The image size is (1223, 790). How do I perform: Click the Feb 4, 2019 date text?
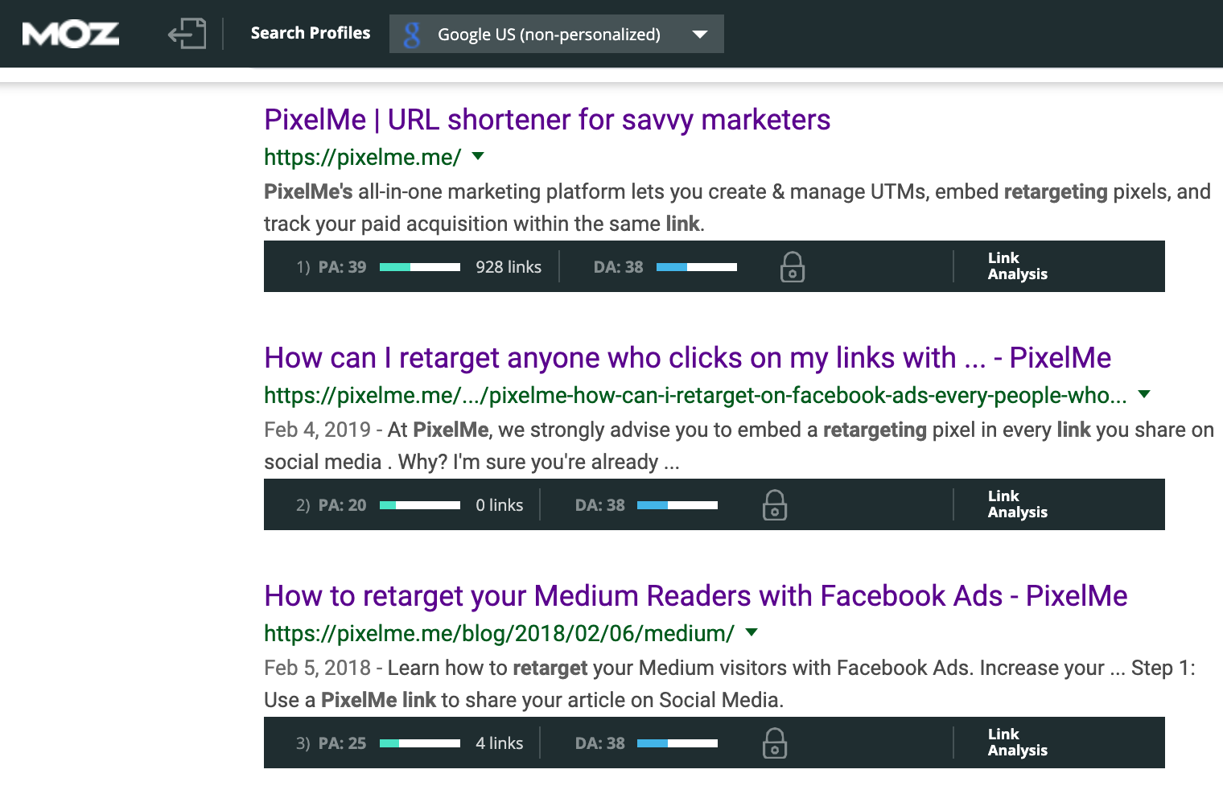click(x=317, y=430)
